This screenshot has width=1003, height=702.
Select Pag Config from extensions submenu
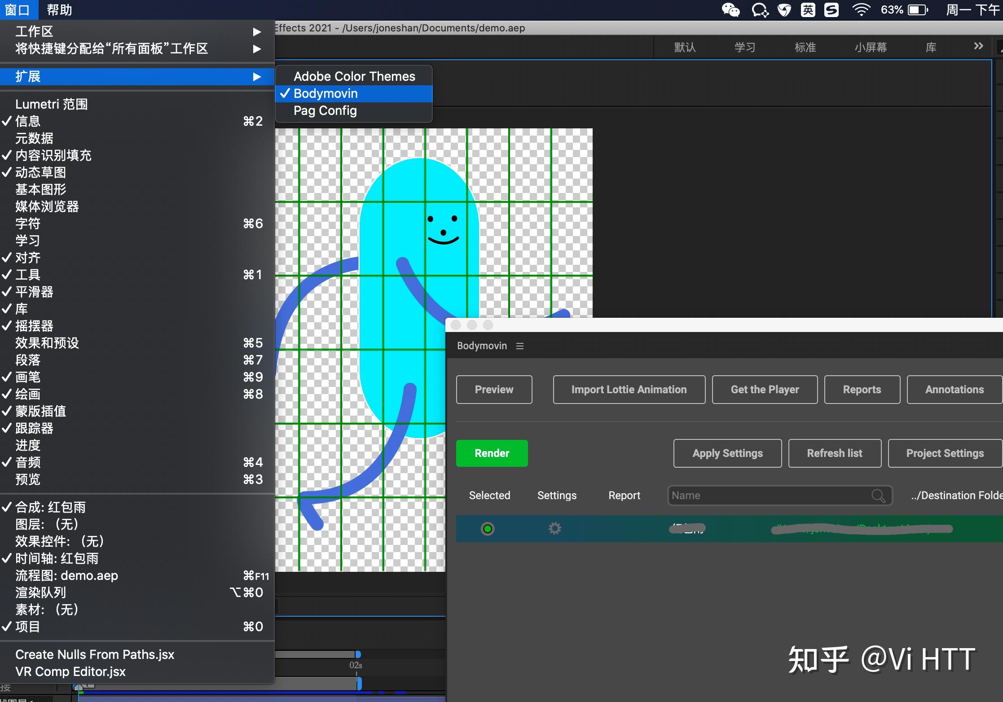coord(325,110)
